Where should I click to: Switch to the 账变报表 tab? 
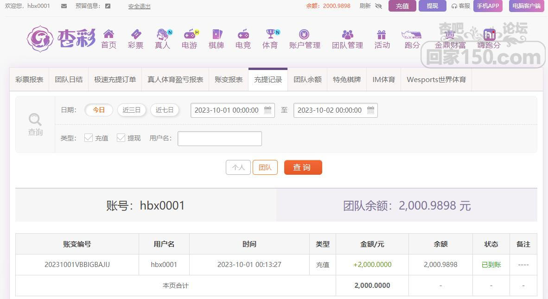click(x=229, y=79)
